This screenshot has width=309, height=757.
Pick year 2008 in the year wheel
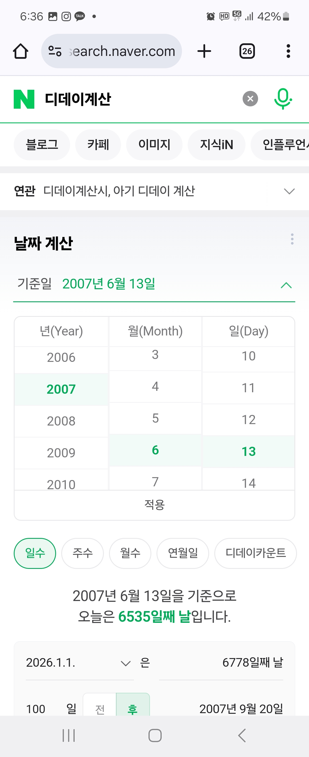61,421
